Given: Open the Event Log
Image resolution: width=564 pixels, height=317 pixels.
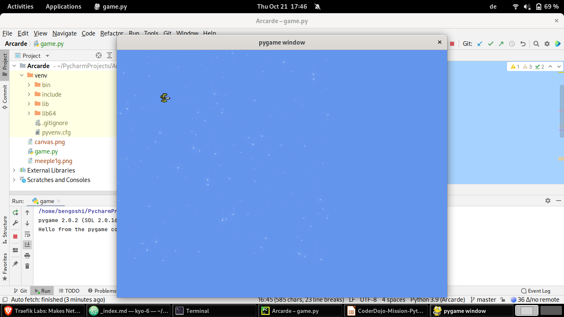Looking at the screenshot, I should click(535, 291).
